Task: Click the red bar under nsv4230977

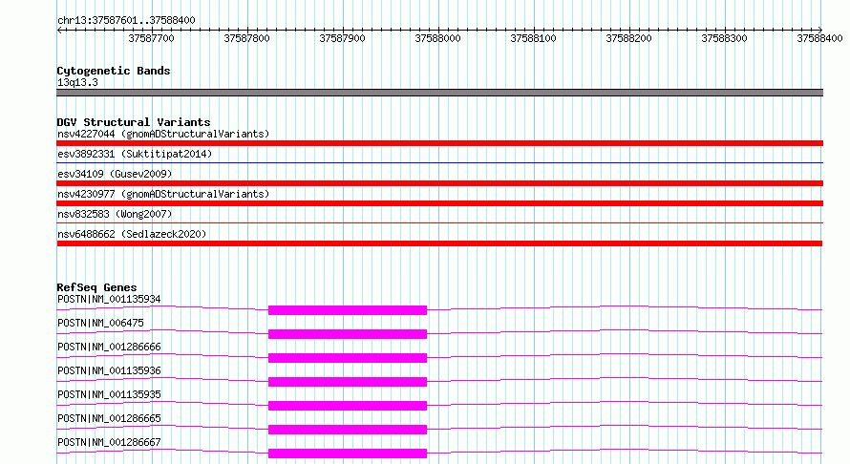Action: 439,203
